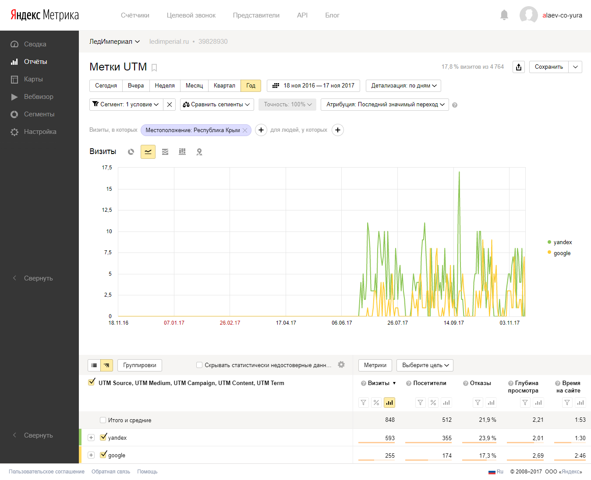The height and width of the screenshot is (480, 591).
Task: Switch chart to map view
Action: (199, 152)
